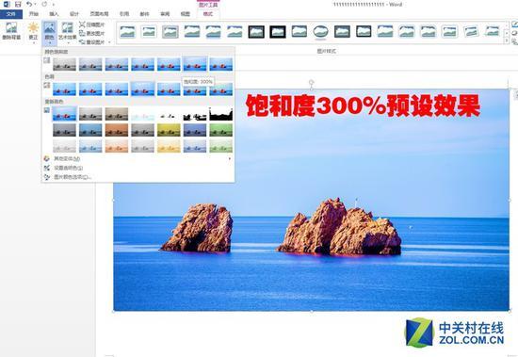The width and height of the screenshot is (518, 357).
Task: Open the 文件 (File) tab
Action: (11, 14)
